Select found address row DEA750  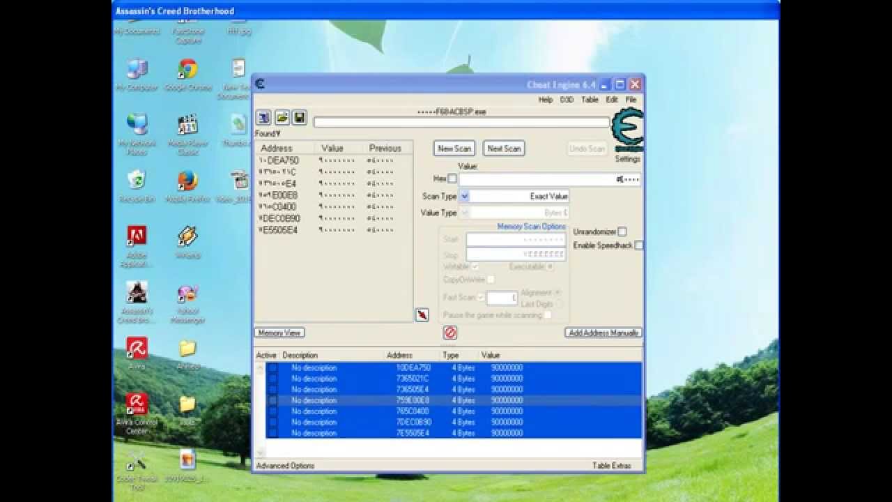tap(334, 160)
